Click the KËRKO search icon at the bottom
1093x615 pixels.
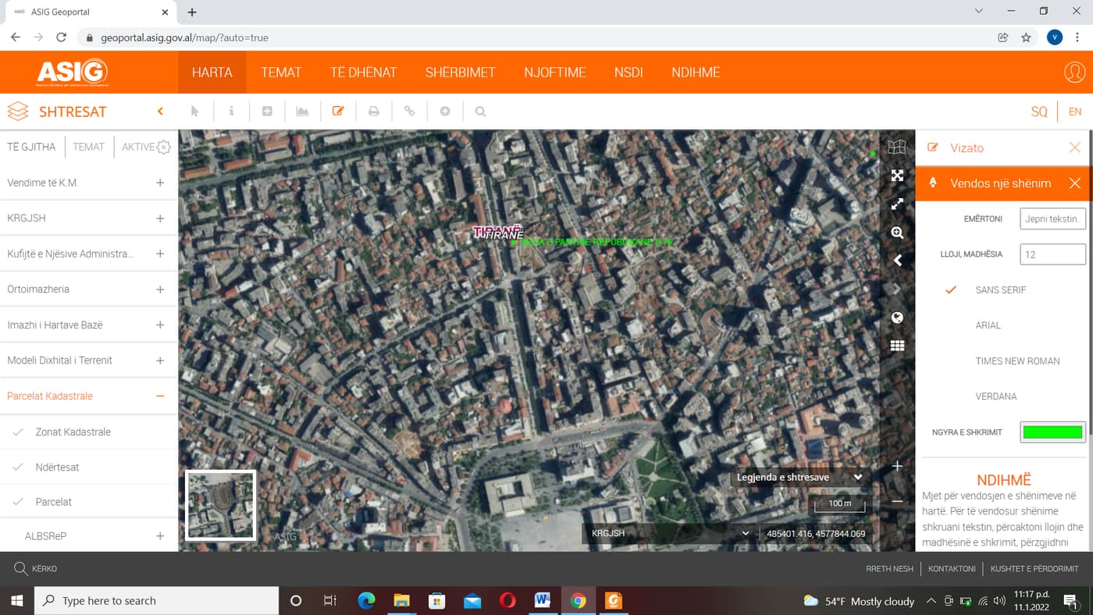pyautogui.click(x=21, y=568)
